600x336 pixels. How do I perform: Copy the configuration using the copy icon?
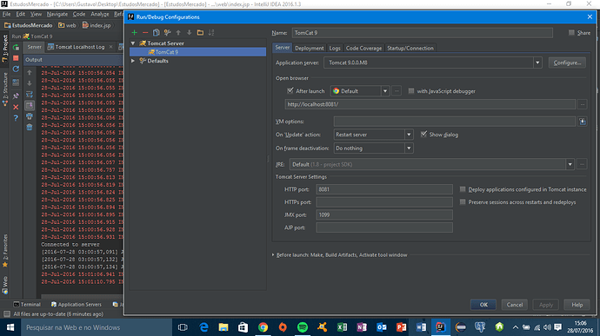click(157, 33)
